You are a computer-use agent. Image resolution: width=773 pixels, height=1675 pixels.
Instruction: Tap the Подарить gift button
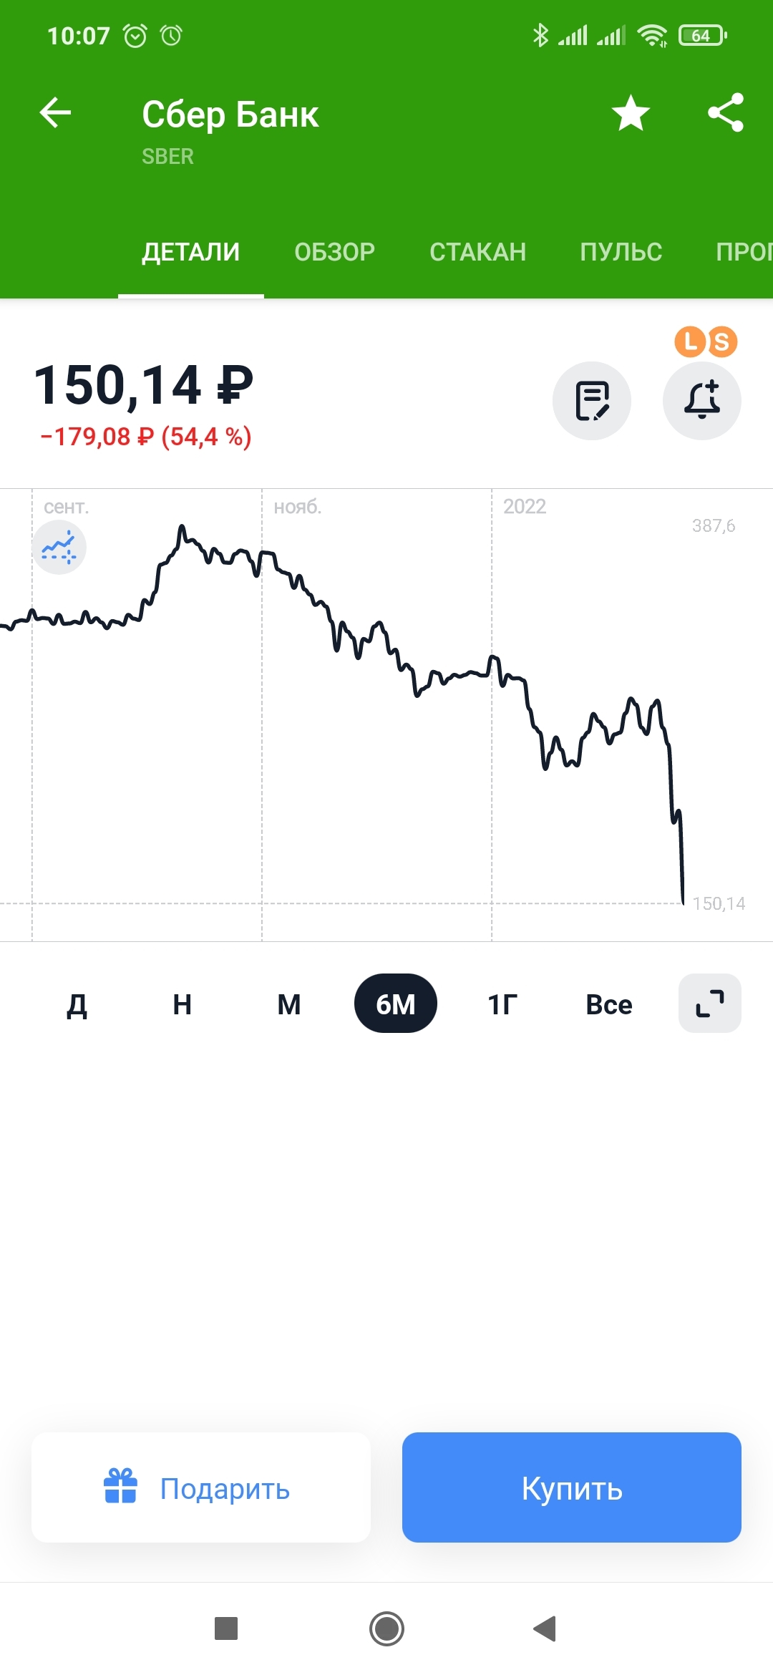(201, 1487)
